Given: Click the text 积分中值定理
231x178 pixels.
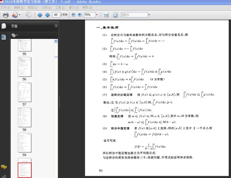Looking at the screenshot, I should tap(120, 128).
